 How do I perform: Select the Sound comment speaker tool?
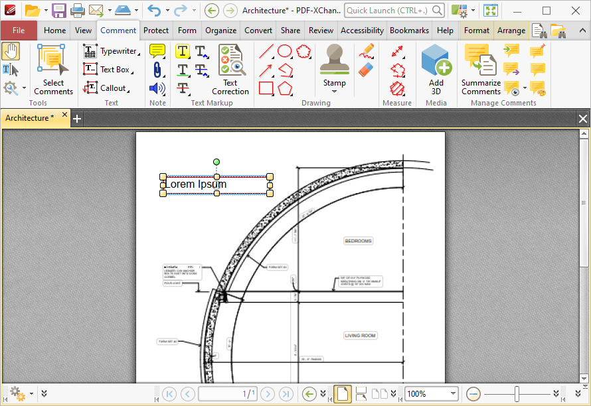tap(157, 88)
